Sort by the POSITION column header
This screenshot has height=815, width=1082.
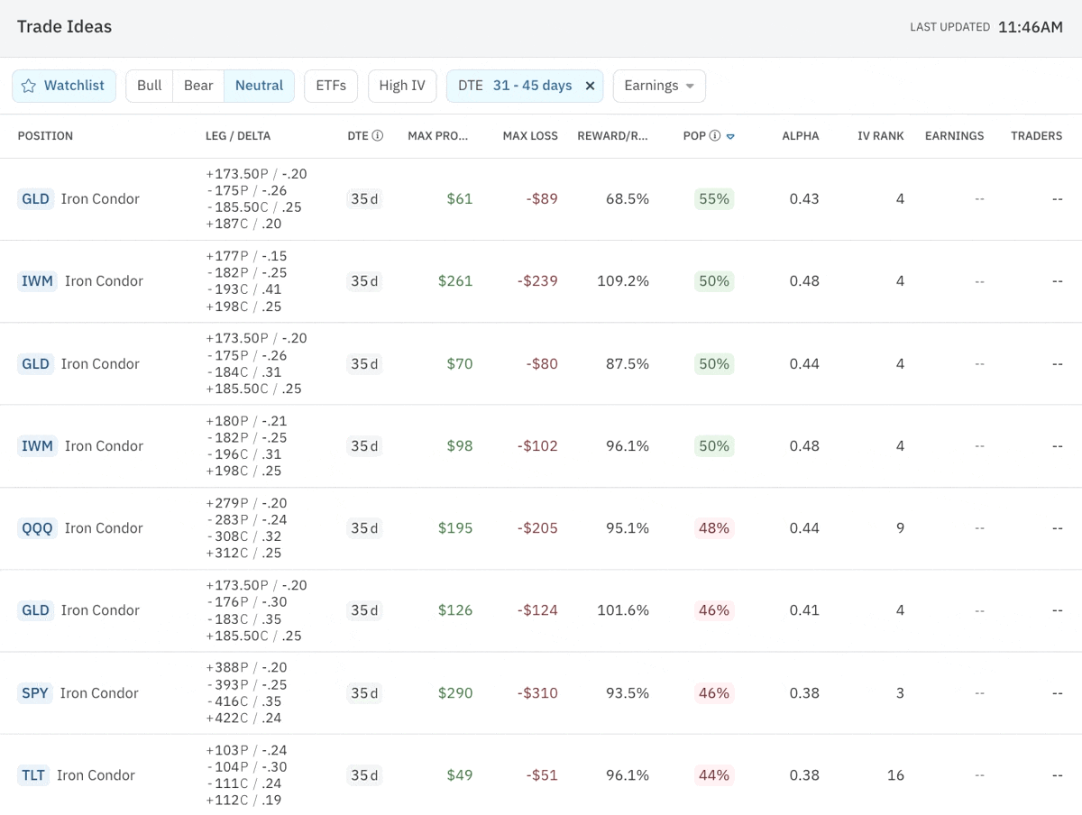pyautogui.click(x=45, y=136)
